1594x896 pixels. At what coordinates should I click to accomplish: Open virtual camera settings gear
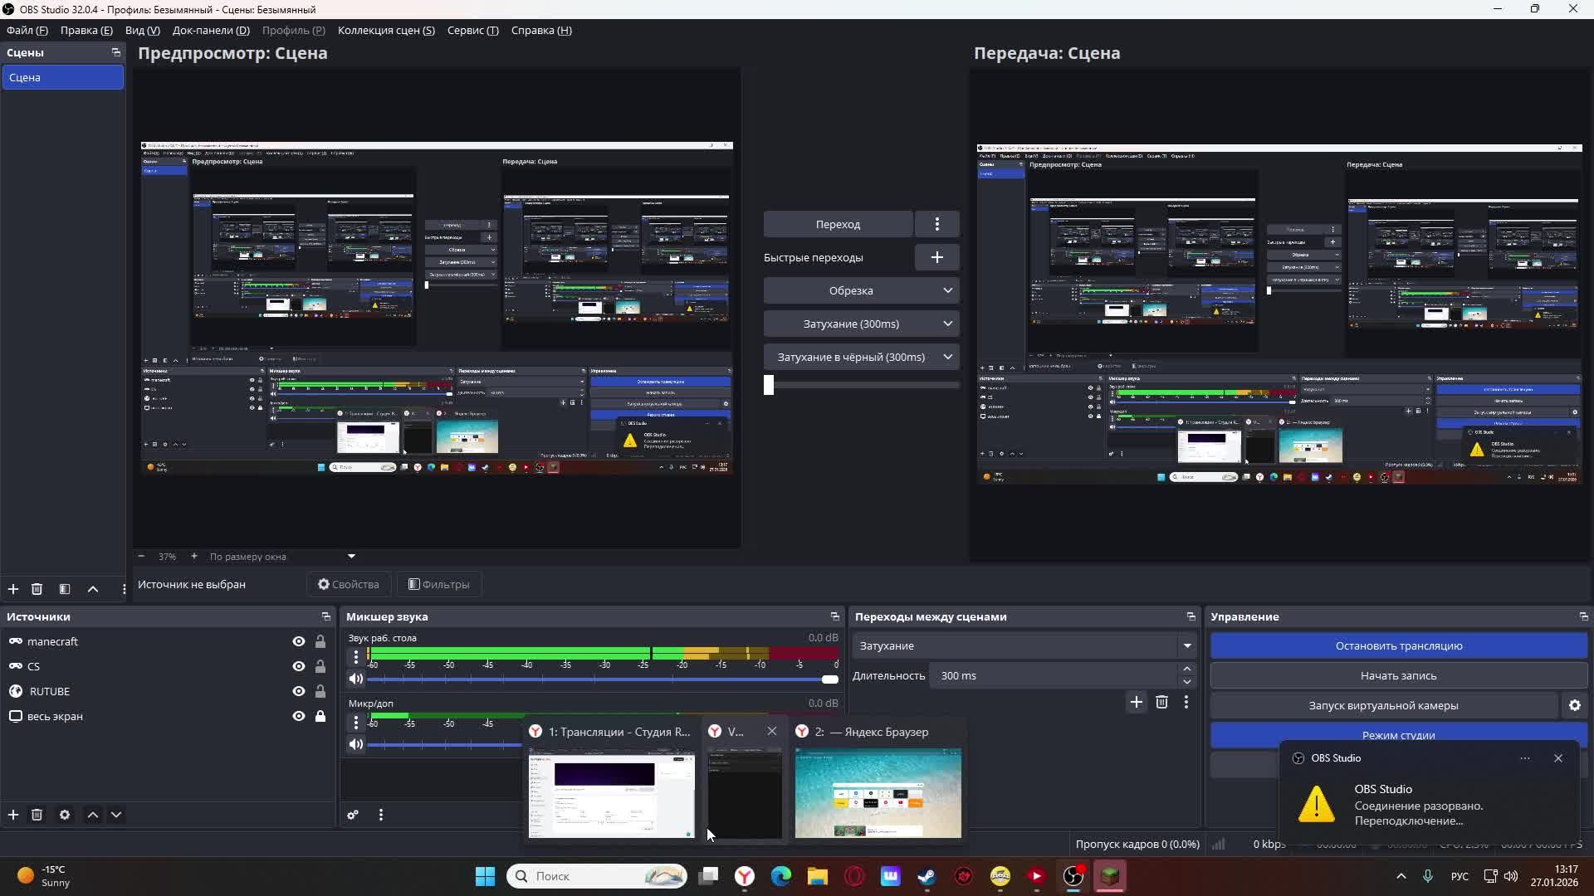tap(1575, 705)
